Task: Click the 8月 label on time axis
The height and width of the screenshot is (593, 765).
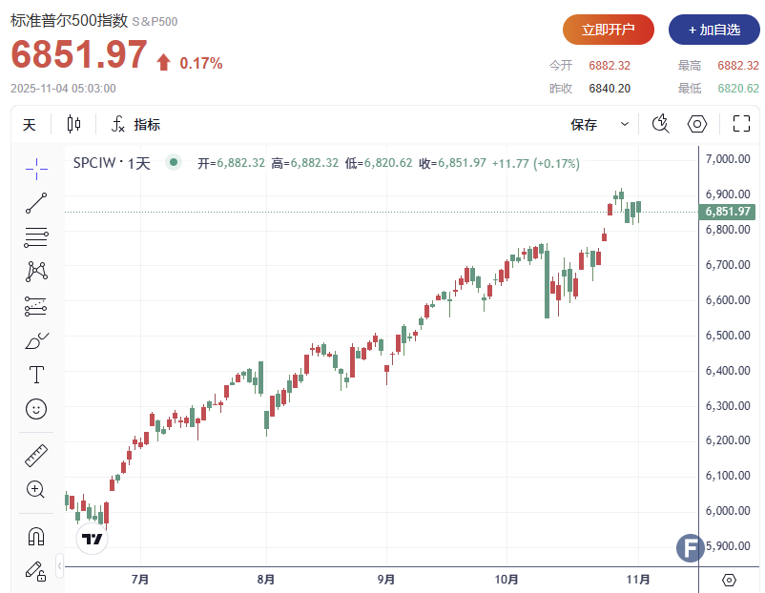Action: pos(266,580)
